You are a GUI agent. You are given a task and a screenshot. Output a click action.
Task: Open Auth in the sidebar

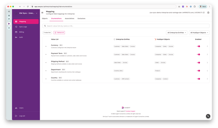click(26, 37)
